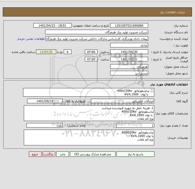Select the need number field 1201007021000060
This screenshot has height=189, width=195.
(129, 26)
